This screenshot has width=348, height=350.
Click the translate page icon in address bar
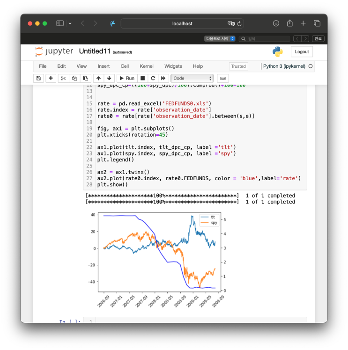231,23
